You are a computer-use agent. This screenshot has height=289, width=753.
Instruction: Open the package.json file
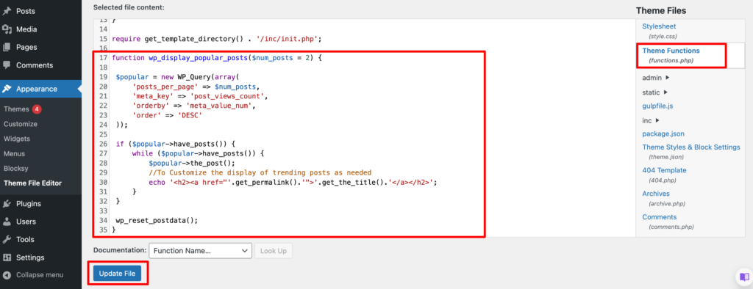(663, 133)
